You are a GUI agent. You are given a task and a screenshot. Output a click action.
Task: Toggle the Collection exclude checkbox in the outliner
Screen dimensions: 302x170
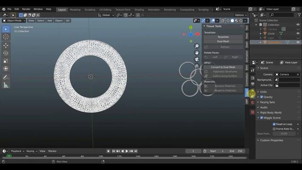pyautogui.click(x=261, y=25)
